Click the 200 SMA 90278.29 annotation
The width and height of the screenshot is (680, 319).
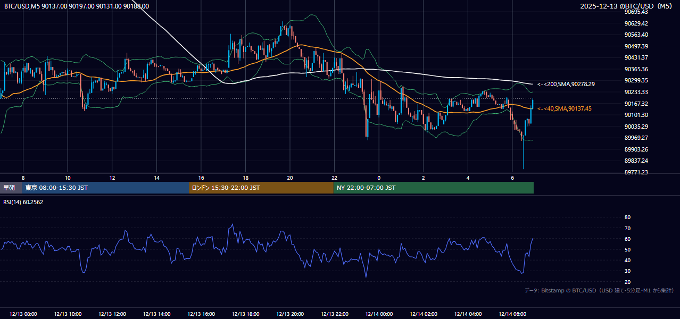pos(566,84)
